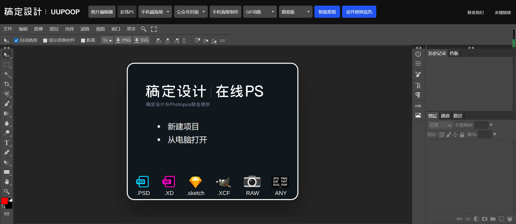Switch to the 色板 tab
The width and height of the screenshot is (516, 224).
tap(454, 53)
